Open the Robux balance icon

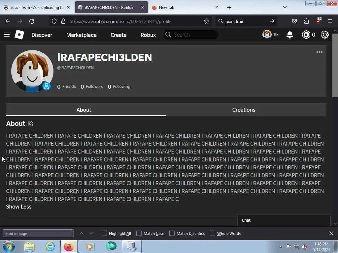306,35
